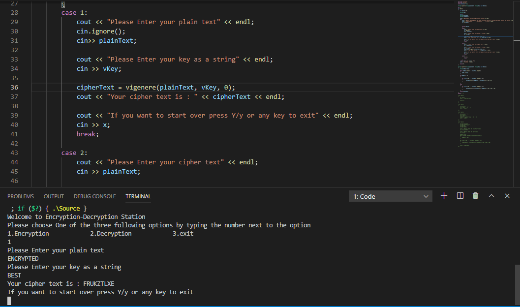Viewport: 520px width, 307px height.
Task: Place cursor on vigenere function call
Action: pyautogui.click(x=141, y=87)
